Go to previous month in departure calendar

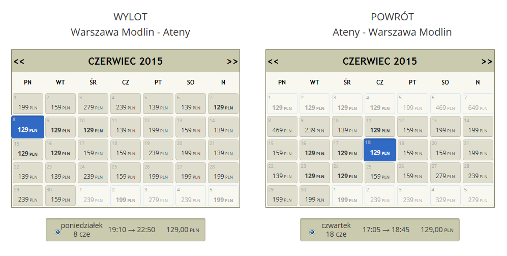(x=19, y=62)
